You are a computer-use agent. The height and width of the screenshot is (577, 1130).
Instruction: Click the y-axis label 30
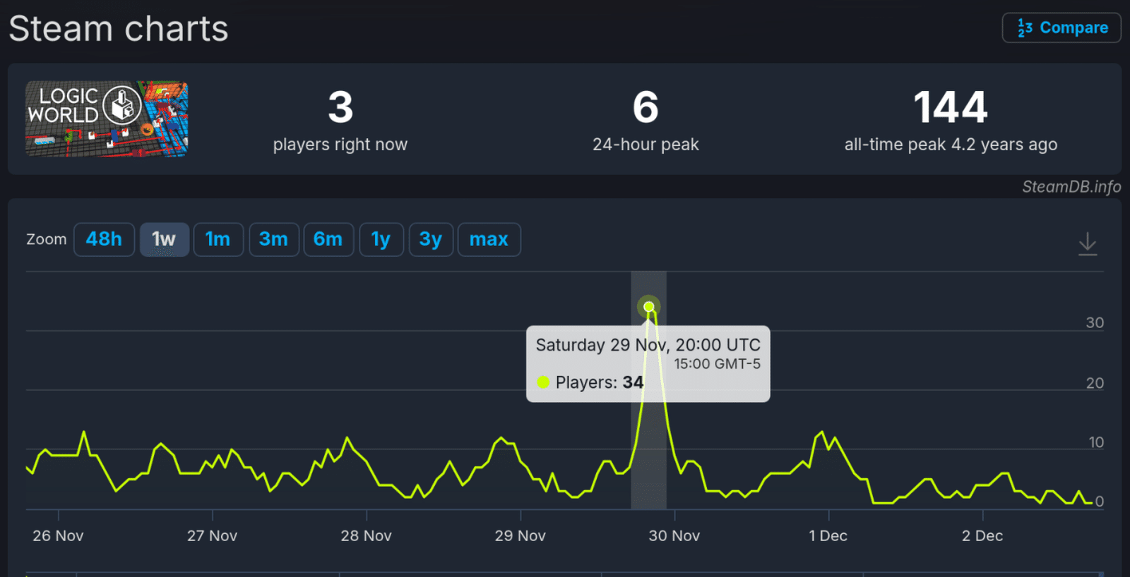click(x=1095, y=322)
